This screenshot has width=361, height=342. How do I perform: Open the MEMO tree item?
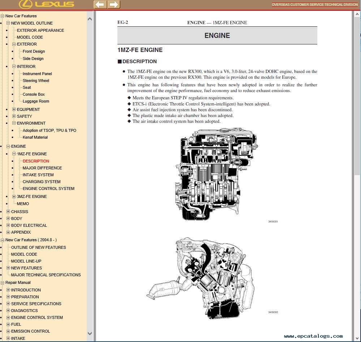click(x=23, y=204)
